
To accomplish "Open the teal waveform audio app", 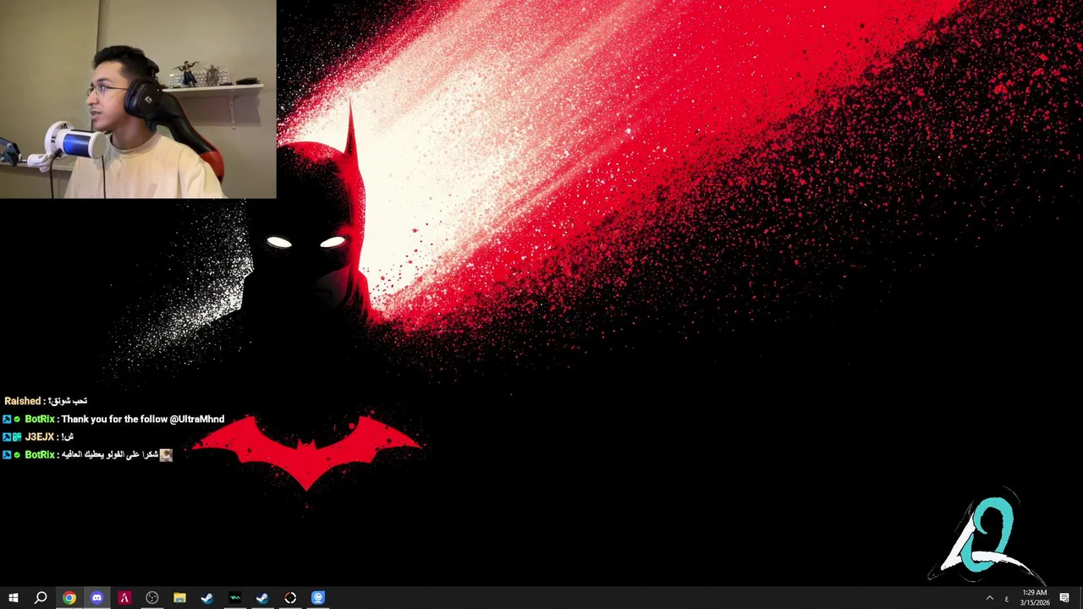I will coord(234,598).
